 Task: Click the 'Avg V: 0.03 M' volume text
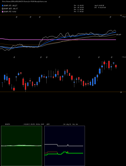tap(99, 6)
